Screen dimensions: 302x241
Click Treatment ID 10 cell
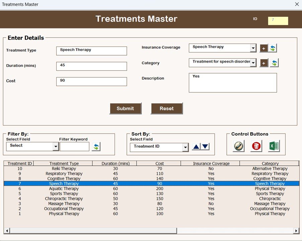tap(20, 169)
